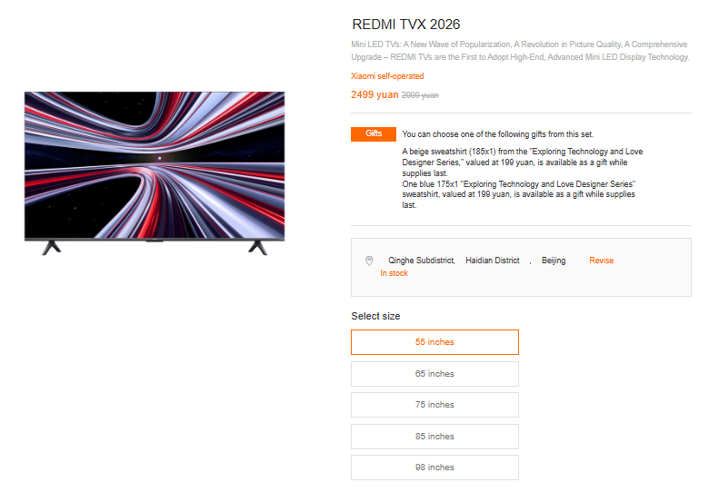Choose the 65 inches size
This screenshot has width=719, height=492.
click(x=434, y=374)
